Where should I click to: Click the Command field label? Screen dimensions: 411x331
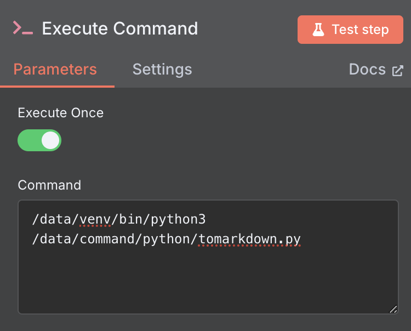point(49,185)
